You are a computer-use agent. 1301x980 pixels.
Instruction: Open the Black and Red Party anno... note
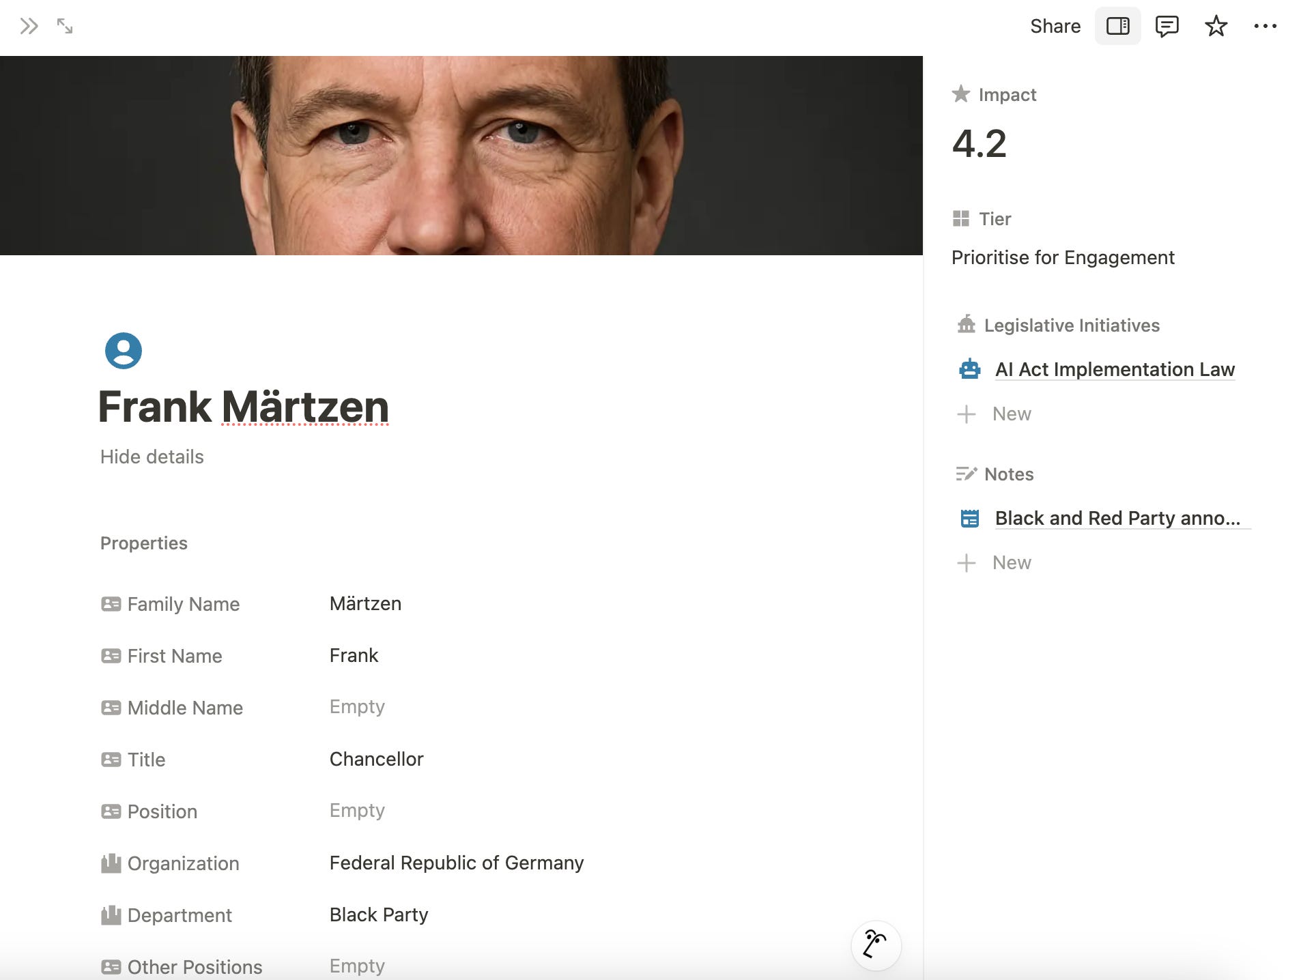point(1117,518)
